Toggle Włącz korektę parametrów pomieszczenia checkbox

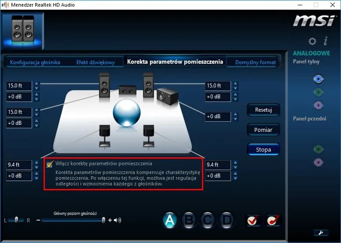pyautogui.click(x=50, y=164)
